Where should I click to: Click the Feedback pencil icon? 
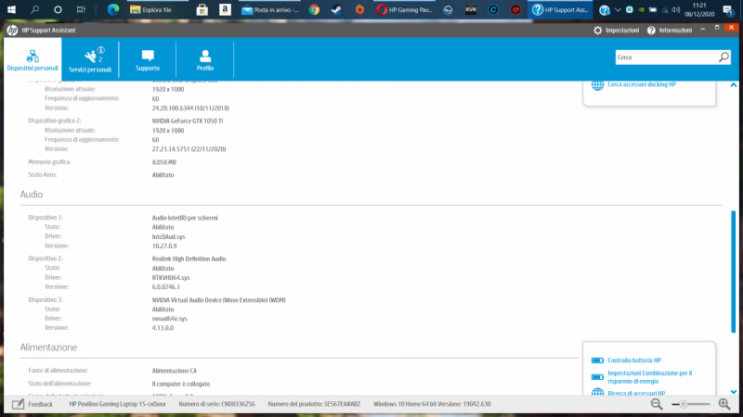(x=18, y=404)
